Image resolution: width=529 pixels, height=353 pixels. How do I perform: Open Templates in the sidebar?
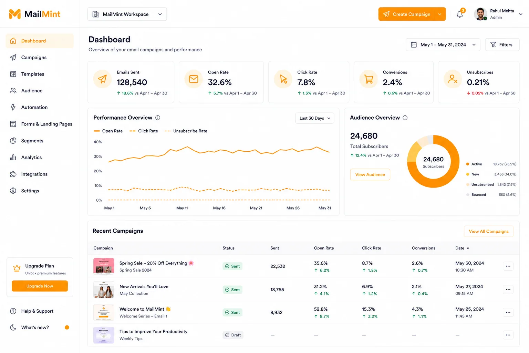[40, 74]
